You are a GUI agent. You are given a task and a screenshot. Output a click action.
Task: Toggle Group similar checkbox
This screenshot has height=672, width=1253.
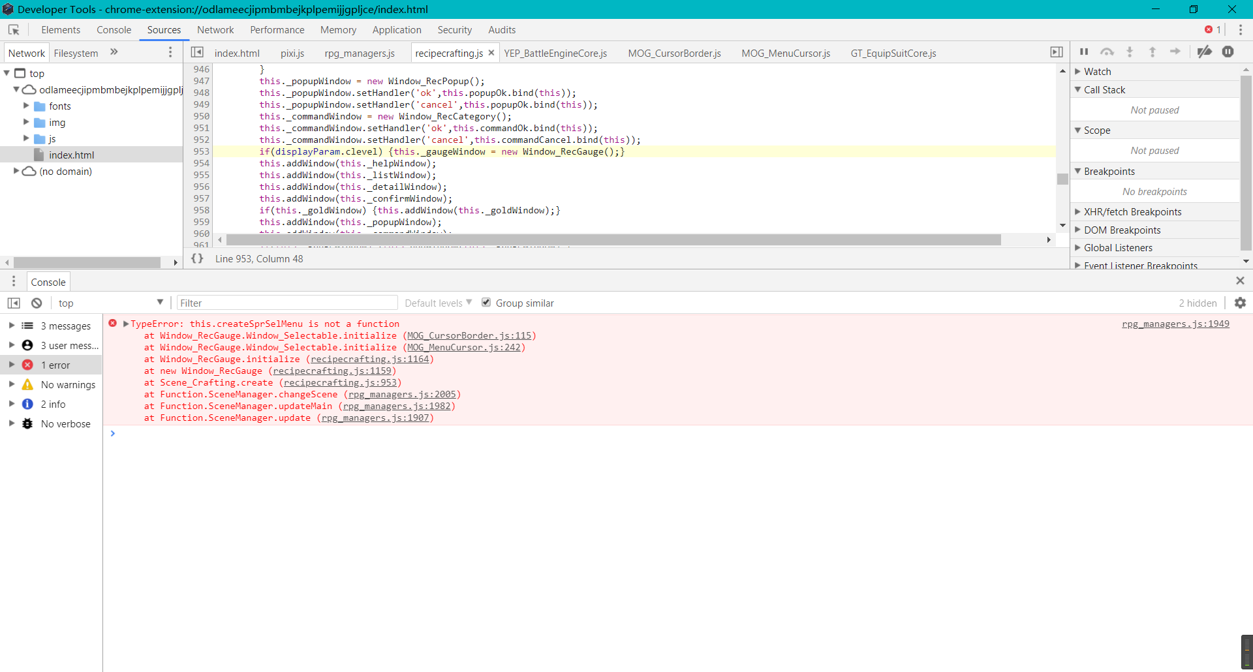(486, 302)
